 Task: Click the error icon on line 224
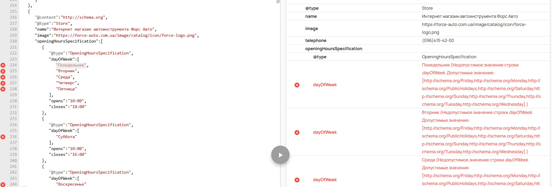[3, 65]
